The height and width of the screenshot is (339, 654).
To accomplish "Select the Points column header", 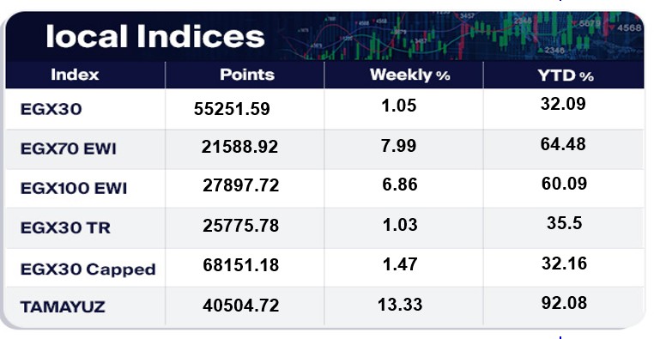I will pos(247,75).
